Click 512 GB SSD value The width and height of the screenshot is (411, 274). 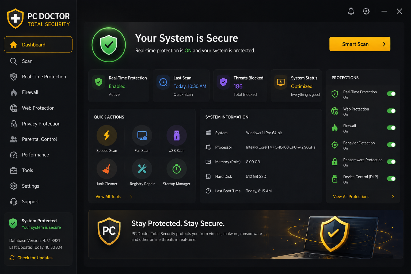tap(256, 176)
